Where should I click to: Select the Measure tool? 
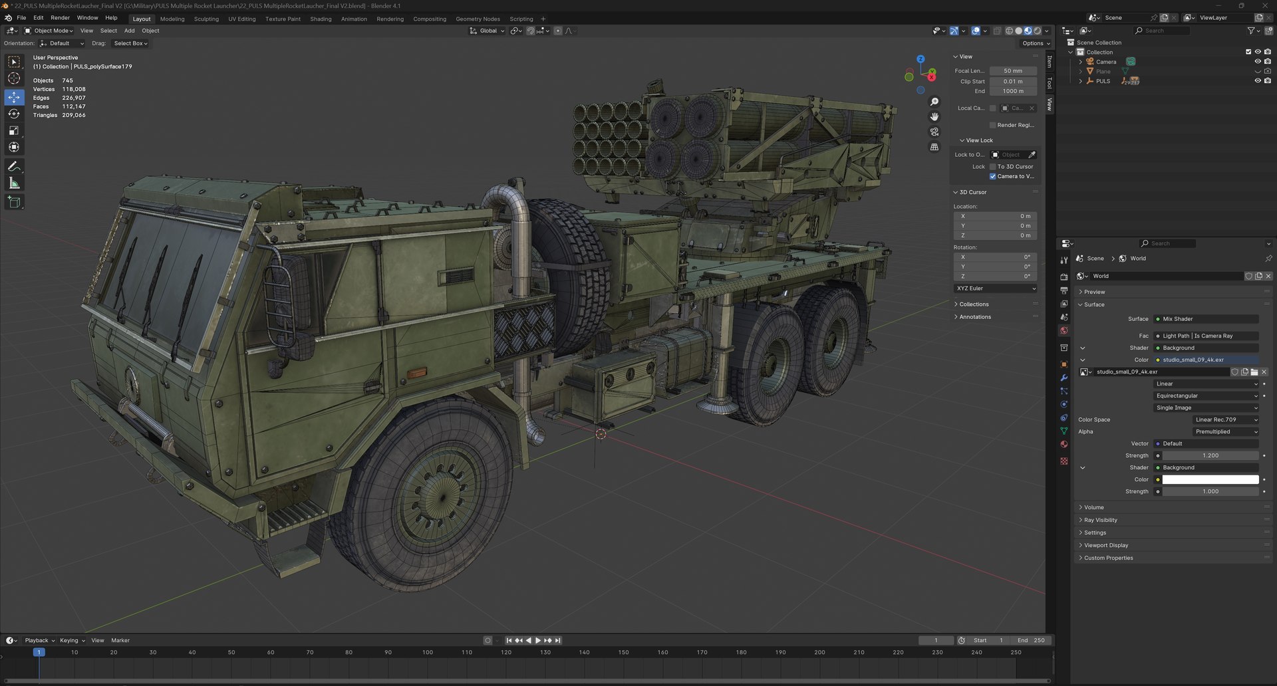coord(14,183)
